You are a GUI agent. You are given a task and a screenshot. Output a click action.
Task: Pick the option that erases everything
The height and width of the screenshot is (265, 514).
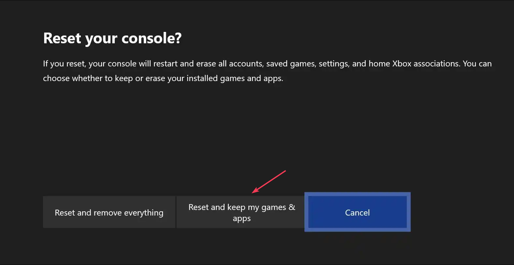(x=109, y=212)
